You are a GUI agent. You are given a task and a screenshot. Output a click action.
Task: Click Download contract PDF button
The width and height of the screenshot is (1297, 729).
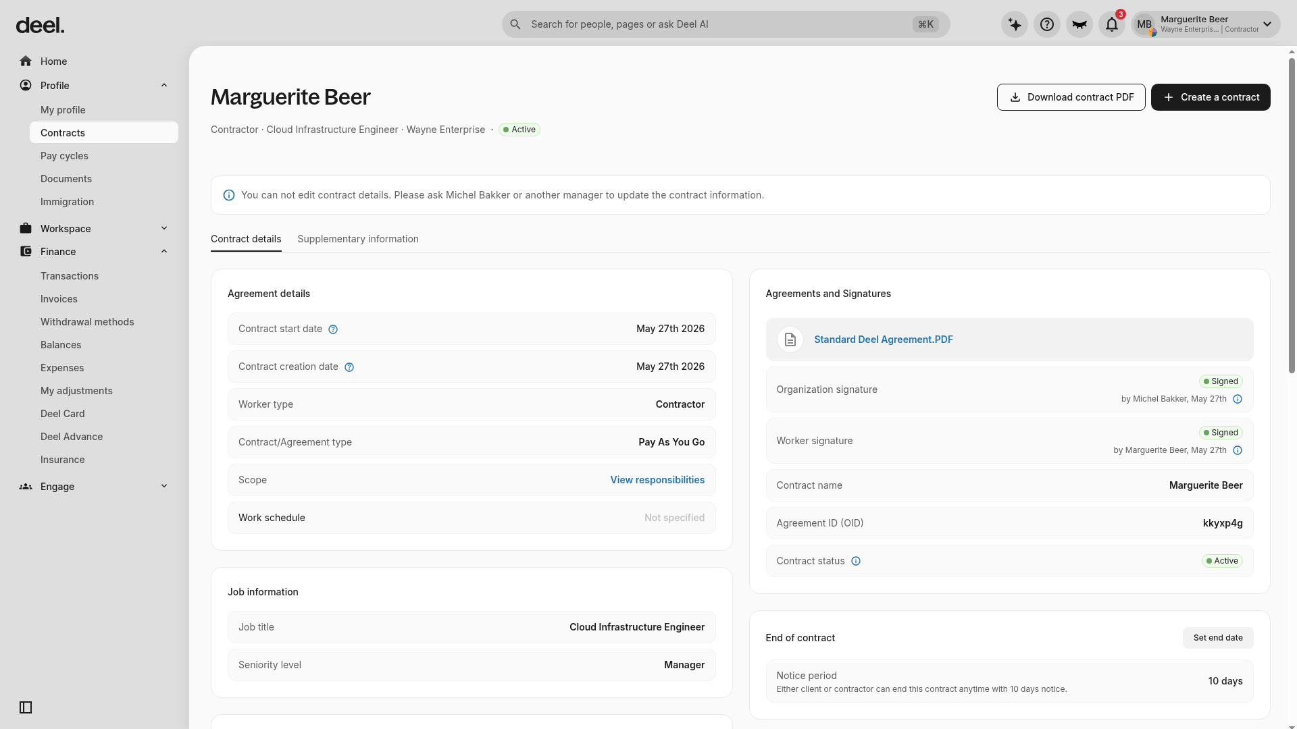point(1071,97)
